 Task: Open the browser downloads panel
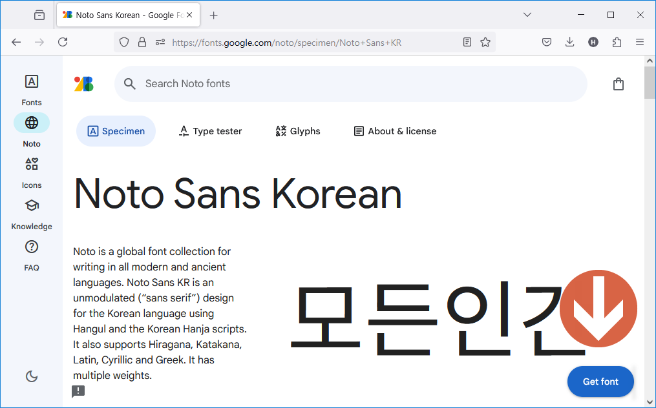pyautogui.click(x=570, y=42)
